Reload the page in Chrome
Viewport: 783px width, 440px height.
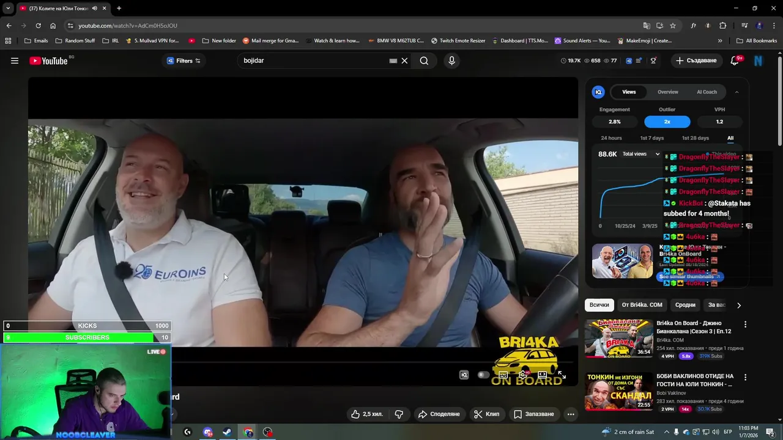coord(38,26)
